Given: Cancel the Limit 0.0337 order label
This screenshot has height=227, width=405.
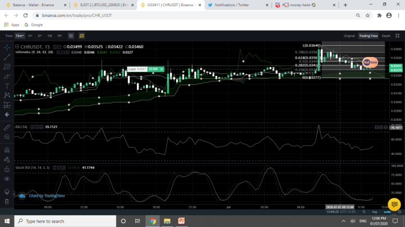Looking at the screenshot, I should tap(162, 69).
